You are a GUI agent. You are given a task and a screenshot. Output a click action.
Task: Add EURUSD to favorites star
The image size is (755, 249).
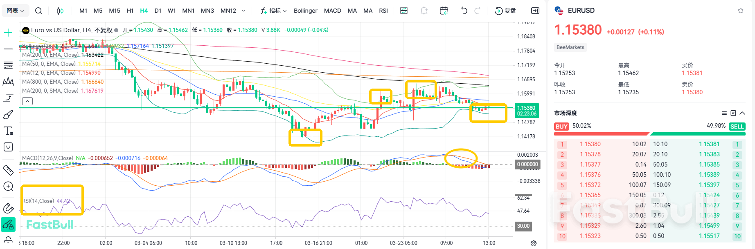pos(741,11)
